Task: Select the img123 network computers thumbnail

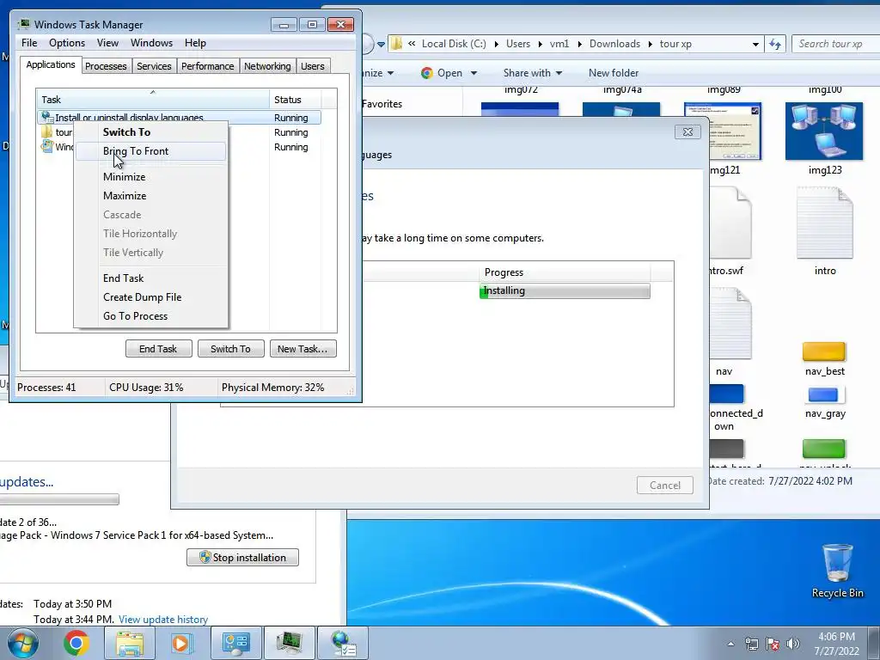Action: (824, 131)
